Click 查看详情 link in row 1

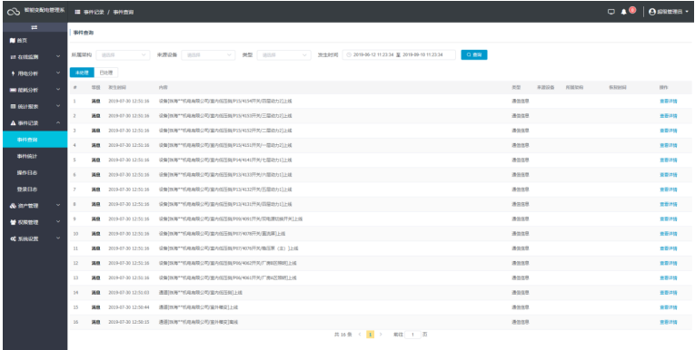click(x=669, y=102)
